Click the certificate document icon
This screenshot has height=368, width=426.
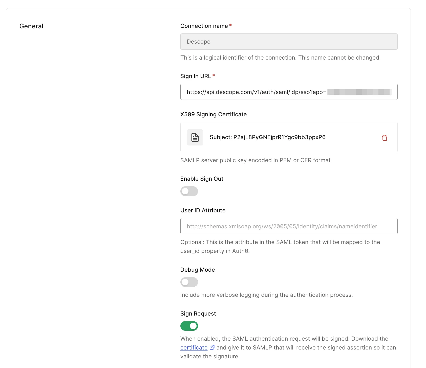click(195, 137)
